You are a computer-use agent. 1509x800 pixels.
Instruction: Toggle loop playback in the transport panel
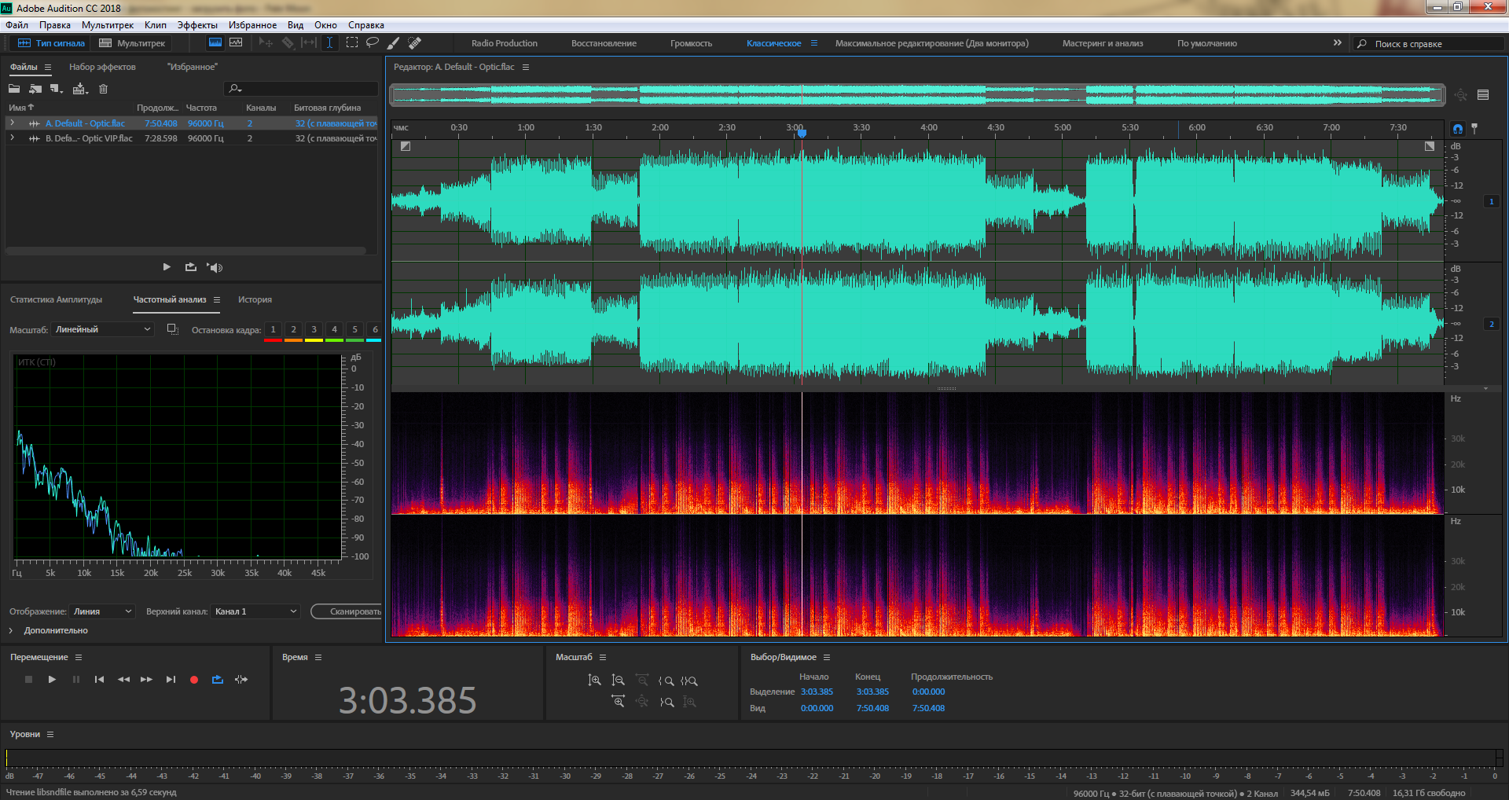click(x=218, y=680)
